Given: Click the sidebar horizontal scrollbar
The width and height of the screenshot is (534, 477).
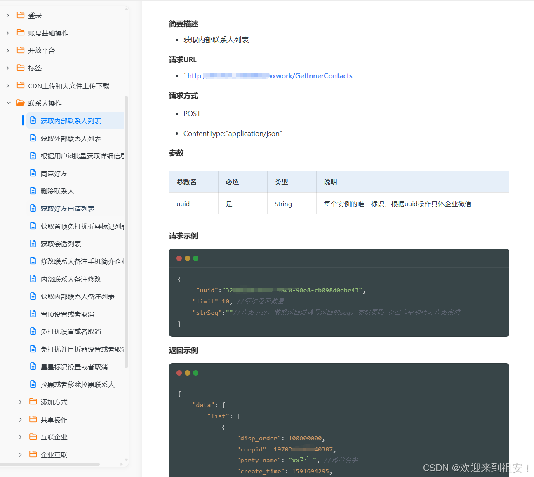Looking at the screenshot, I should [50, 464].
